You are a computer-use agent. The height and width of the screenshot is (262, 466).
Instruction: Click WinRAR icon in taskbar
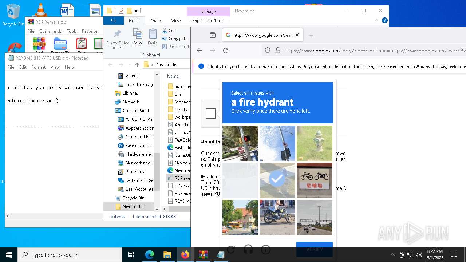pos(203,255)
